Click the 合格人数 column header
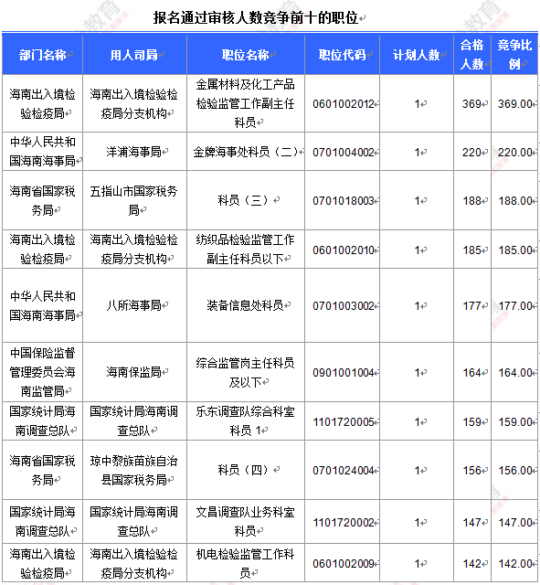The height and width of the screenshot is (585, 540). 472,55
